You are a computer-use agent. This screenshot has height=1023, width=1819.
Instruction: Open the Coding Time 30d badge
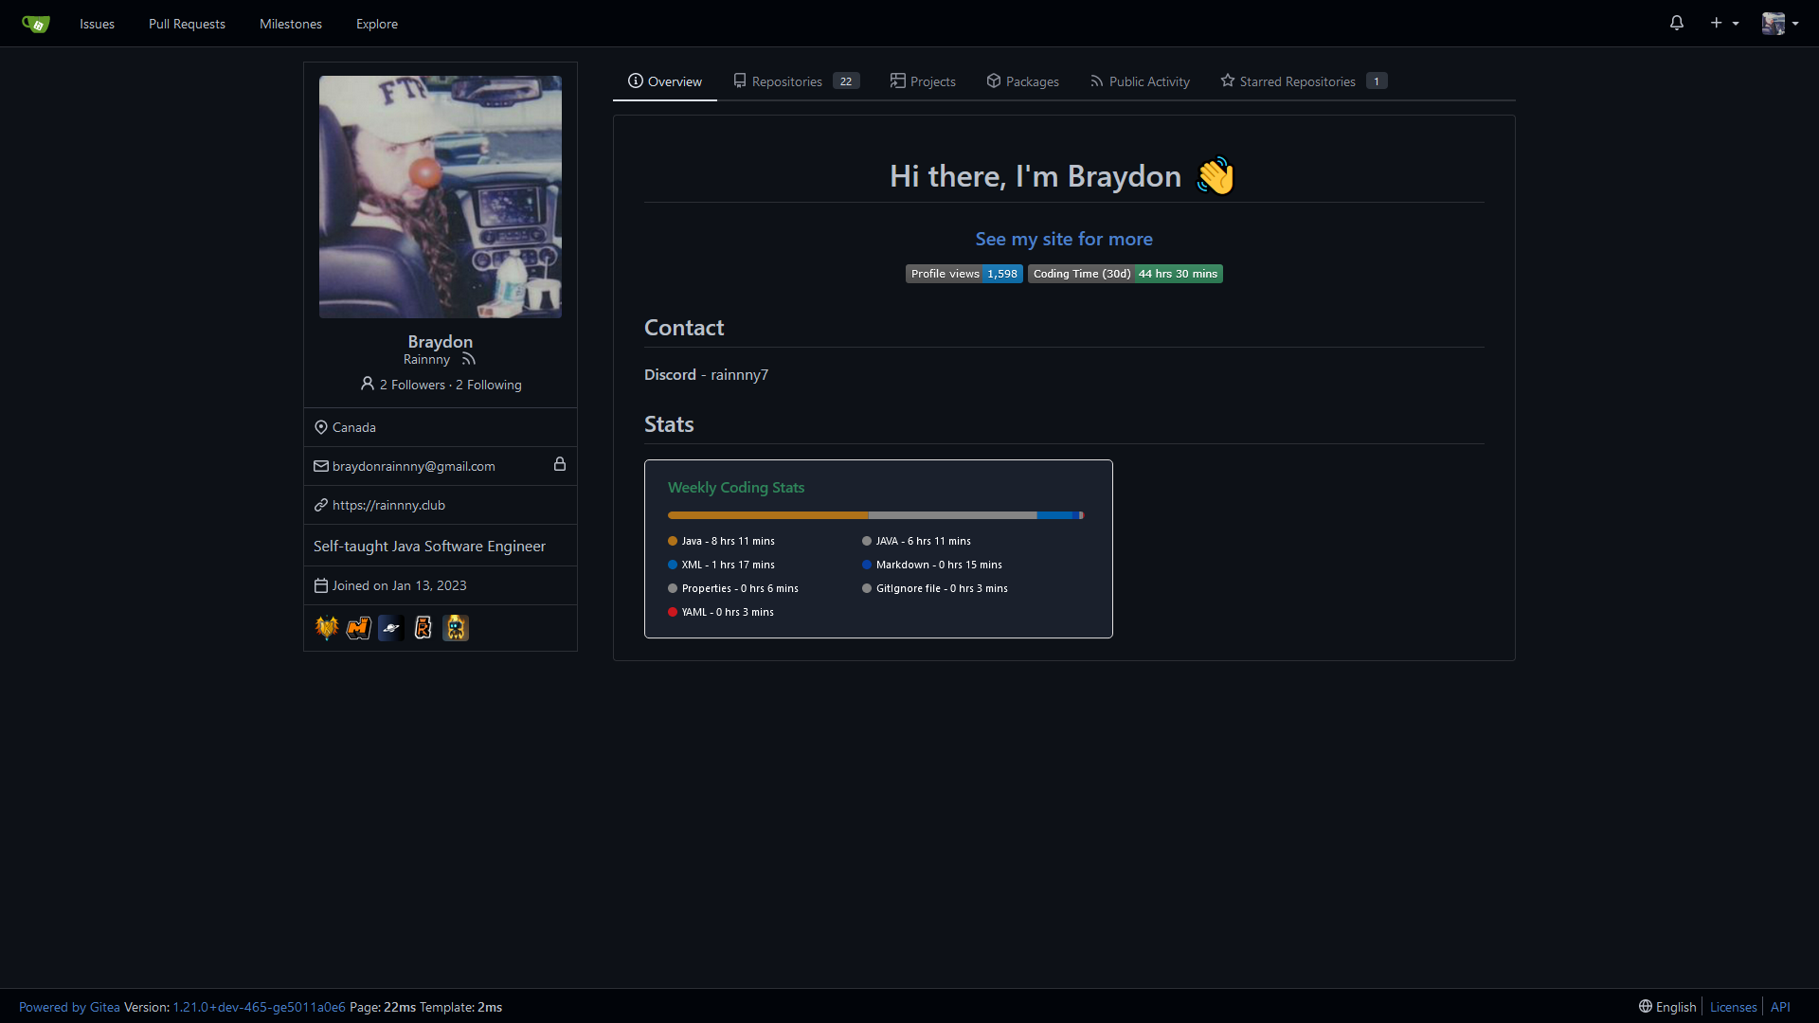click(1125, 274)
